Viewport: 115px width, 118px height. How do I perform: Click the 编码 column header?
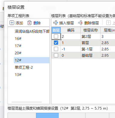click(71, 30)
